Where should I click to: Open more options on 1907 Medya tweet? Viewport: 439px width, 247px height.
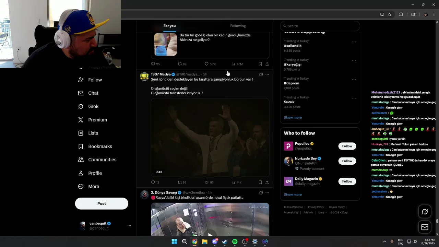tap(267, 74)
